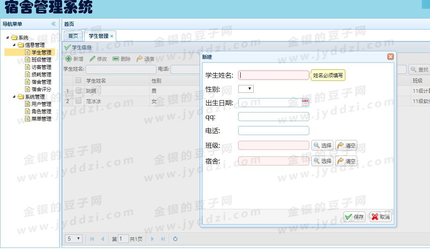Close the 学生管理 tab

(112, 36)
